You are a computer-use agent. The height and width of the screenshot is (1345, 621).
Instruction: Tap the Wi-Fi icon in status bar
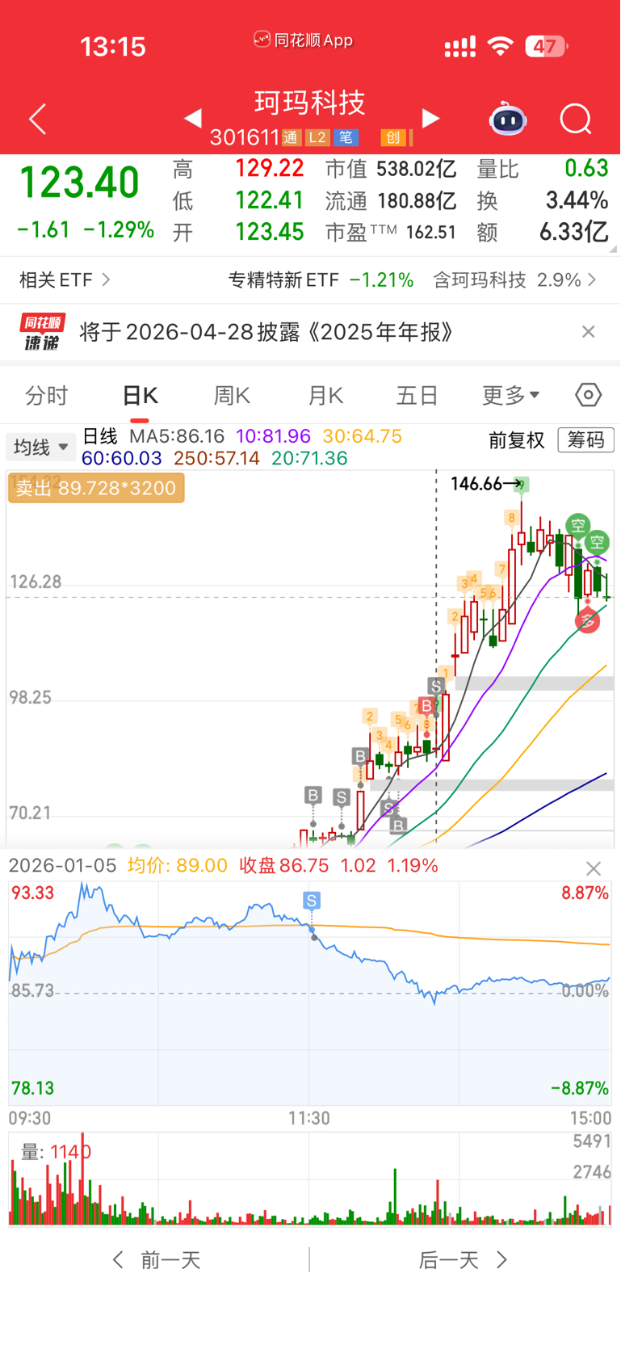tap(501, 47)
